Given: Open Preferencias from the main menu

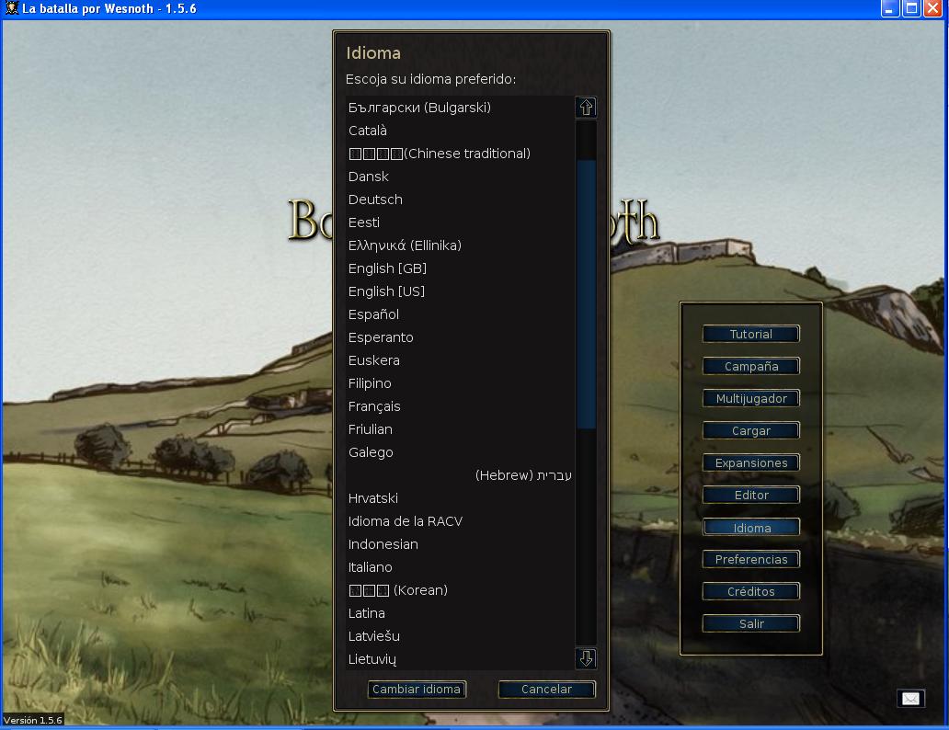Looking at the screenshot, I should click(x=751, y=559).
